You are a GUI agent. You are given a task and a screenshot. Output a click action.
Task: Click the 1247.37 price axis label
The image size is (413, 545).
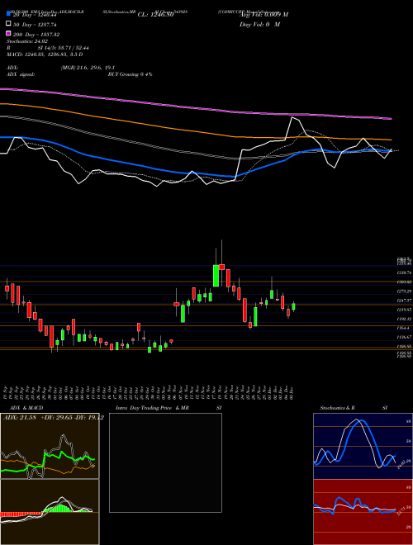pos(405,300)
